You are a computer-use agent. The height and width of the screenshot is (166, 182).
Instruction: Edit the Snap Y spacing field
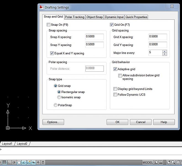(94, 45)
